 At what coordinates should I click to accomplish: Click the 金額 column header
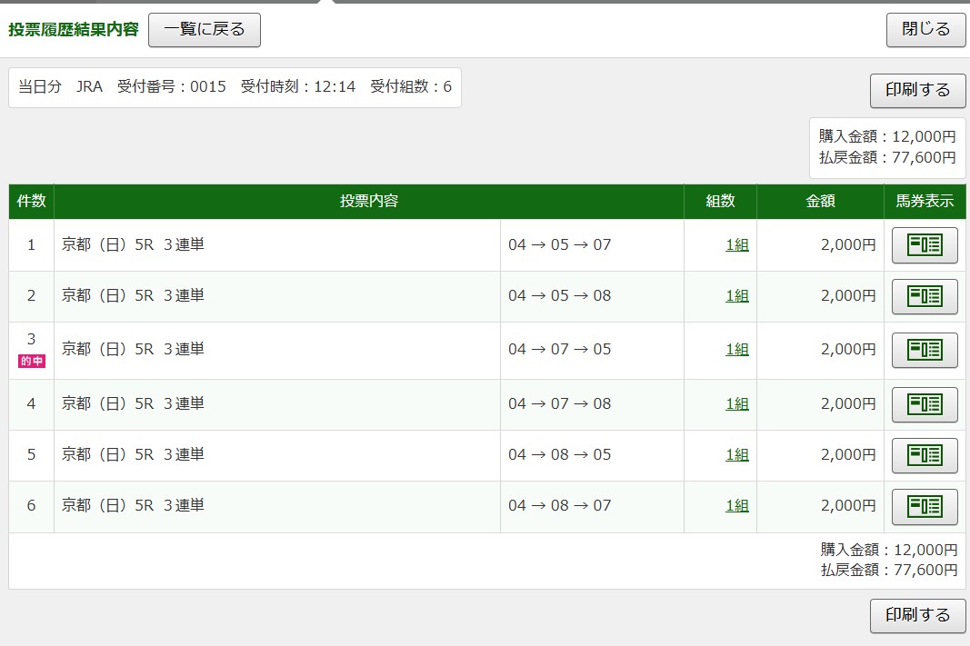tap(820, 201)
